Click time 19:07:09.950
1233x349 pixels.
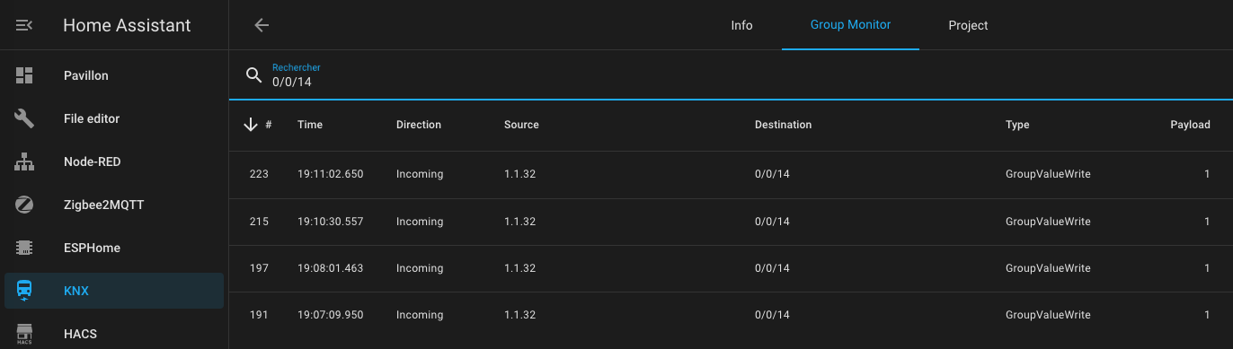click(x=330, y=314)
